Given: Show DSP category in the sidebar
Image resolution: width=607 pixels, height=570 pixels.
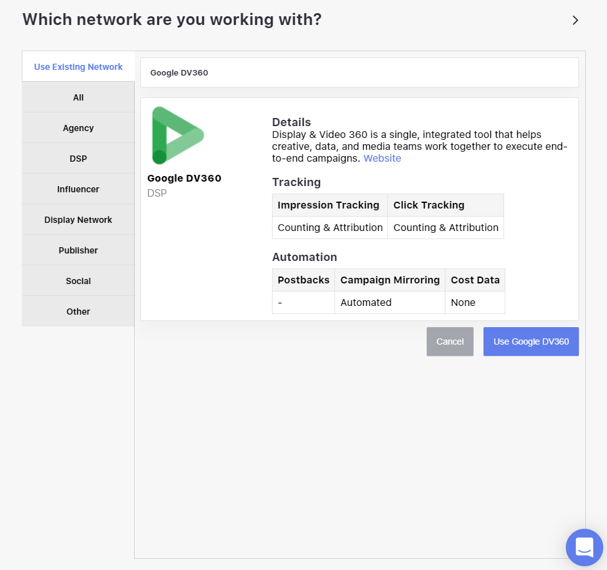Looking at the screenshot, I should coord(78,159).
